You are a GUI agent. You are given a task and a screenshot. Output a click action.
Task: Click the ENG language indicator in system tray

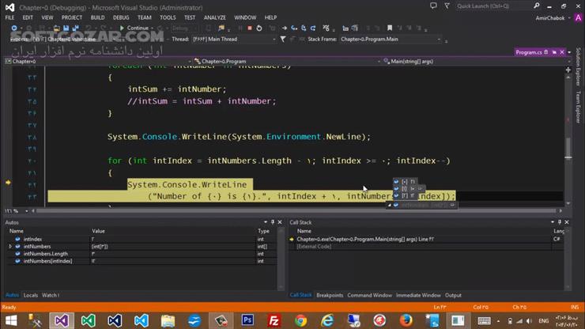click(x=544, y=321)
